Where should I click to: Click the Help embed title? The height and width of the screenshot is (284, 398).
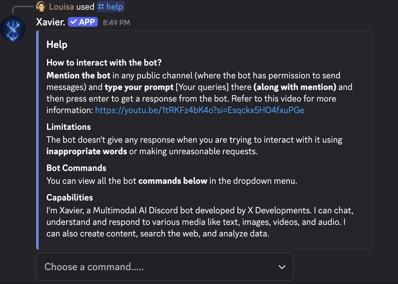click(57, 45)
